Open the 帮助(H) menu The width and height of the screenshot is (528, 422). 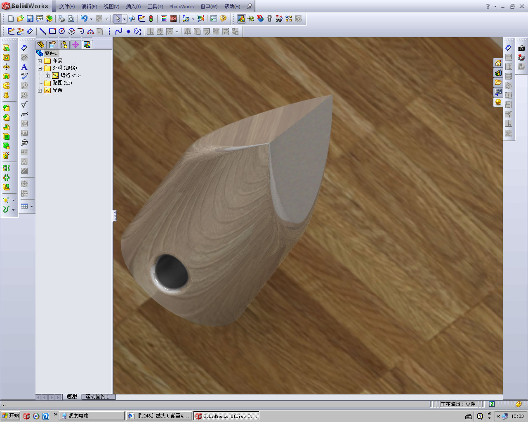point(232,7)
